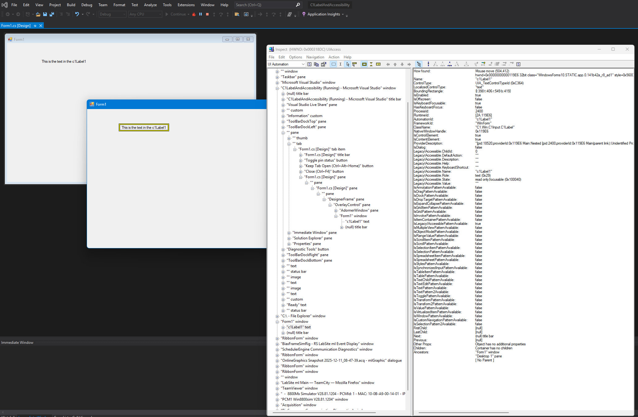Viewport: 638px width, 417px height.
Task: Click Inspect's copy to clipboard icon
Action: point(316,64)
